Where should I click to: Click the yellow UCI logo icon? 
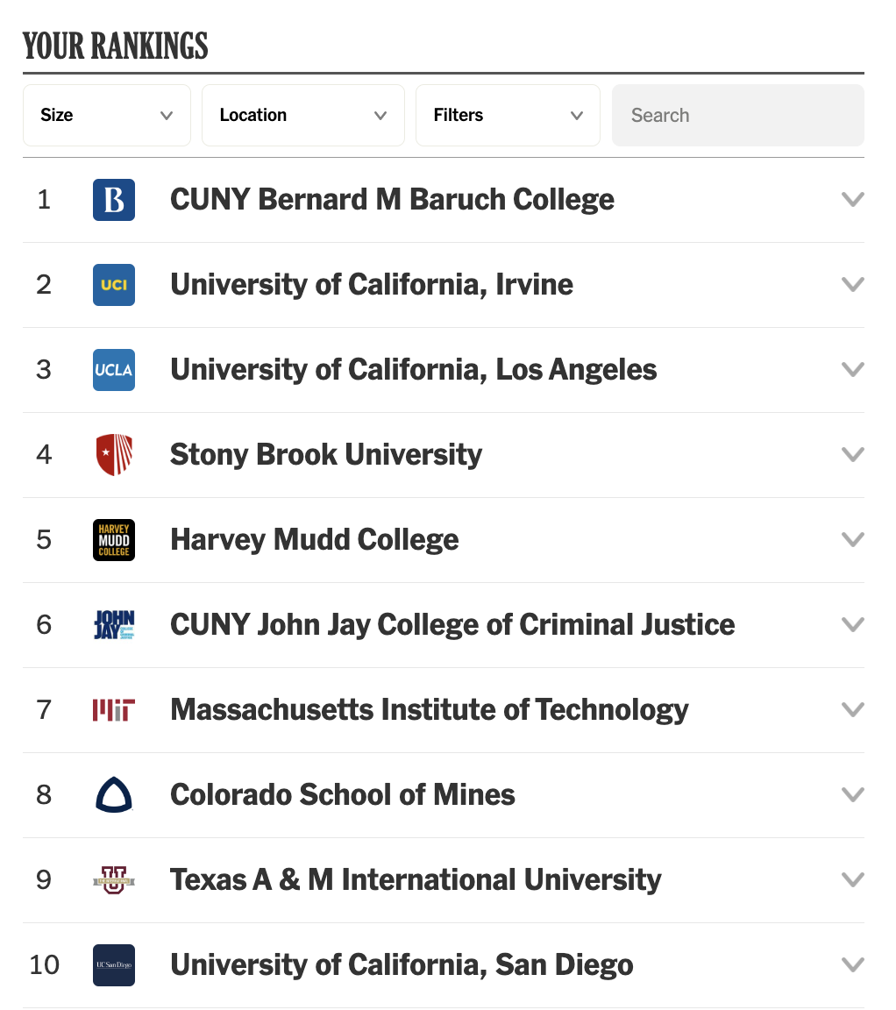coord(114,285)
